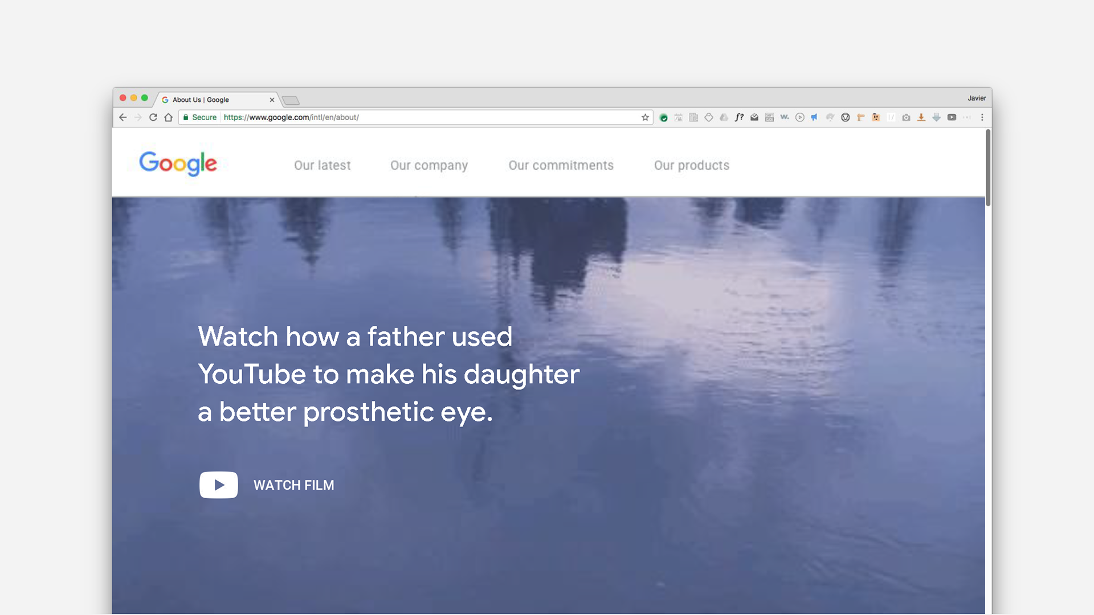Click the camera screenshot extension icon

point(906,117)
